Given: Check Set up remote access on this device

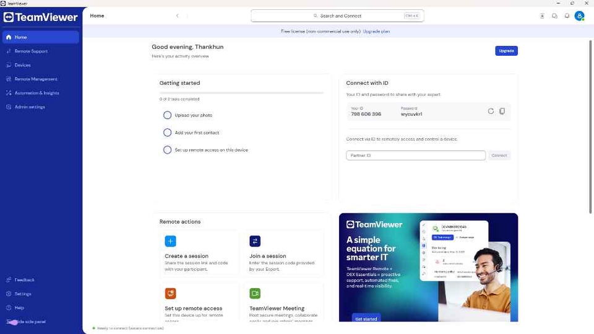Looking at the screenshot, I should [167, 150].
